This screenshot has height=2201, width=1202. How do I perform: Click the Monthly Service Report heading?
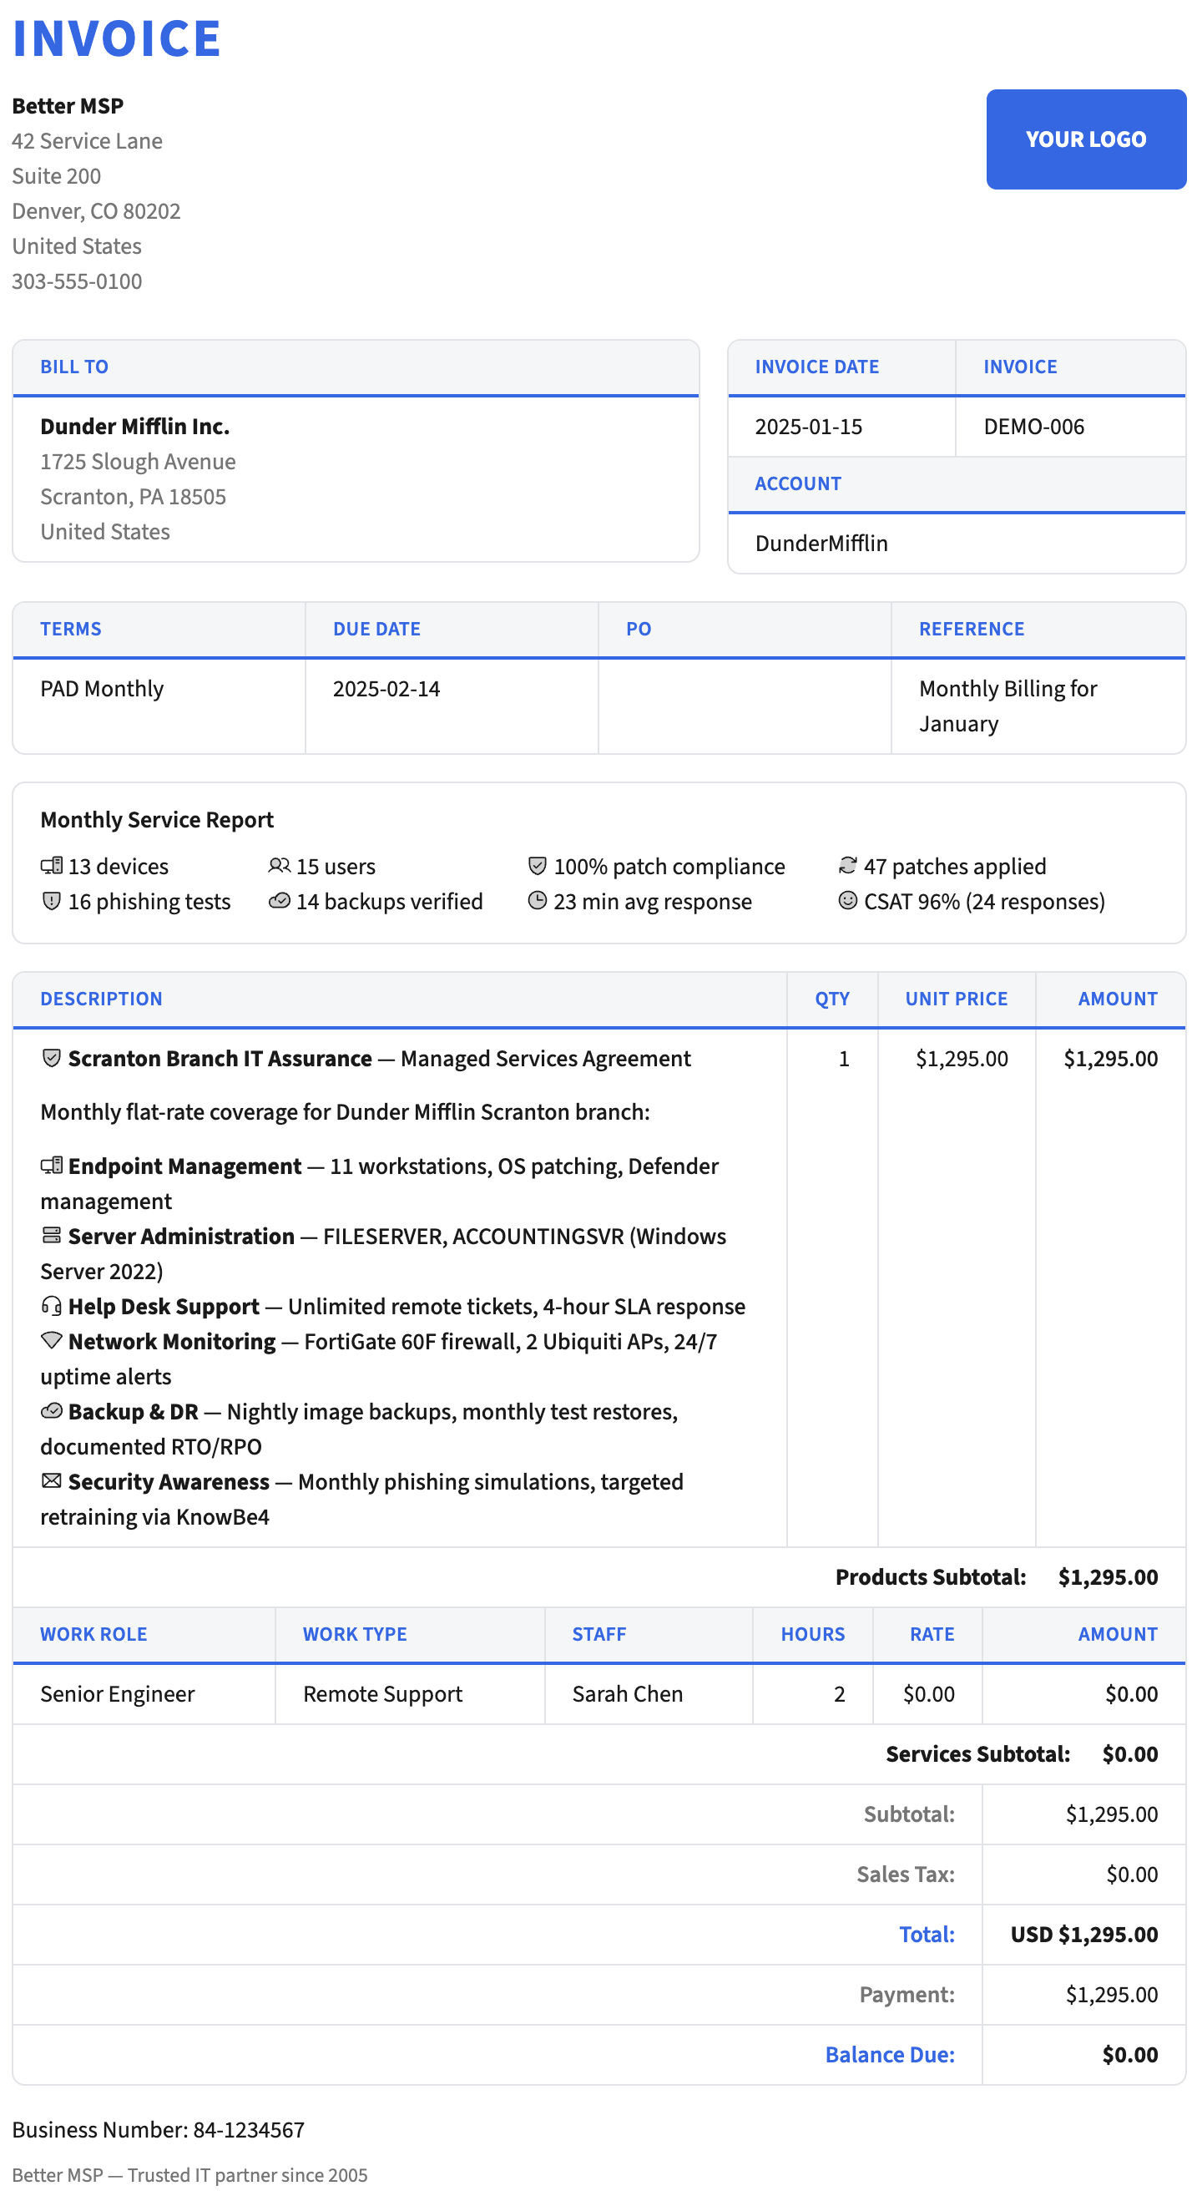[x=157, y=819]
